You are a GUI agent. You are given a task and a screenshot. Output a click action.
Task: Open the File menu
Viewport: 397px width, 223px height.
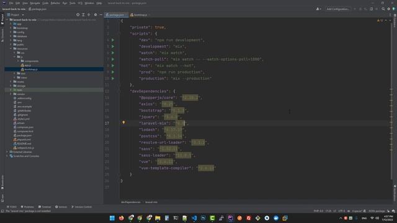pos(11,3)
